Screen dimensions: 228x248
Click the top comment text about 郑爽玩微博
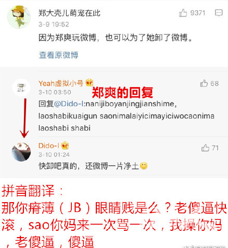coord(116,38)
